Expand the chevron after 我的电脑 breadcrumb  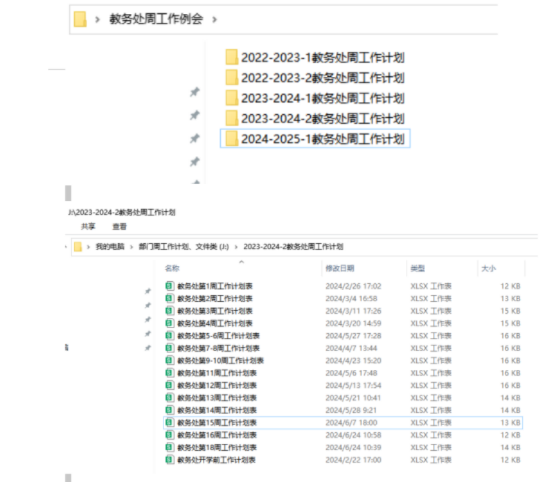130,247
